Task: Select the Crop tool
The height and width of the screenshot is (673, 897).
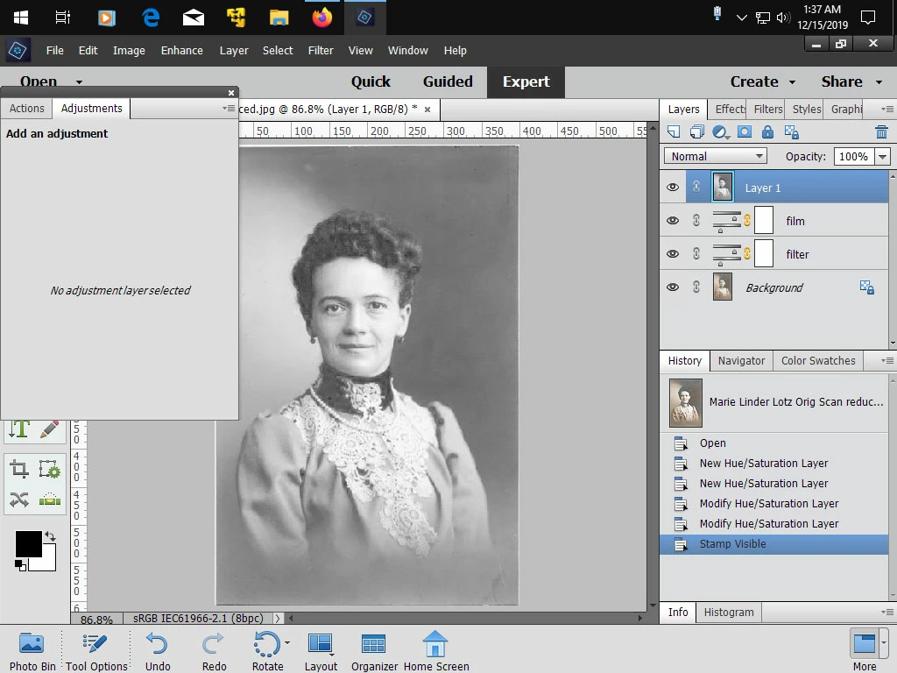Action: click(x=19, y=470)
